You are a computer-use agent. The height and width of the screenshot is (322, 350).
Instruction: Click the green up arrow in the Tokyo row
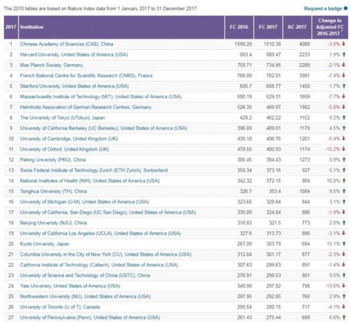pyautogui.click(x=344, y=117)
